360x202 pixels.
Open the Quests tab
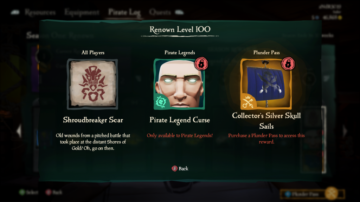coord(160,12)
